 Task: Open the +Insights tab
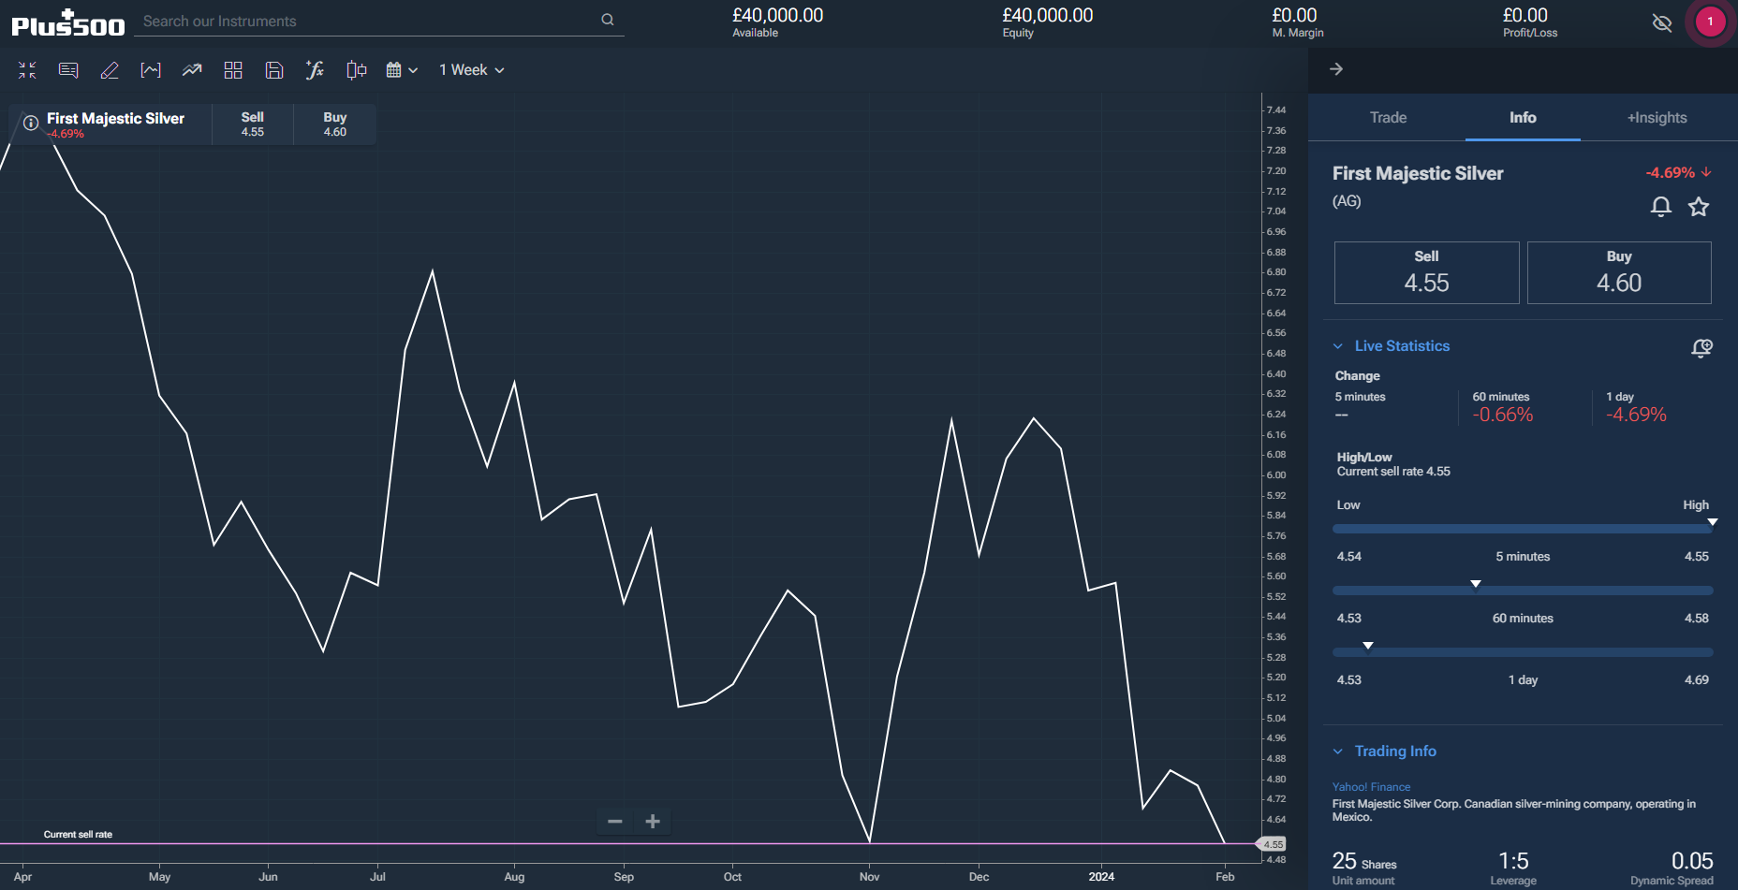click(1657, 118)
